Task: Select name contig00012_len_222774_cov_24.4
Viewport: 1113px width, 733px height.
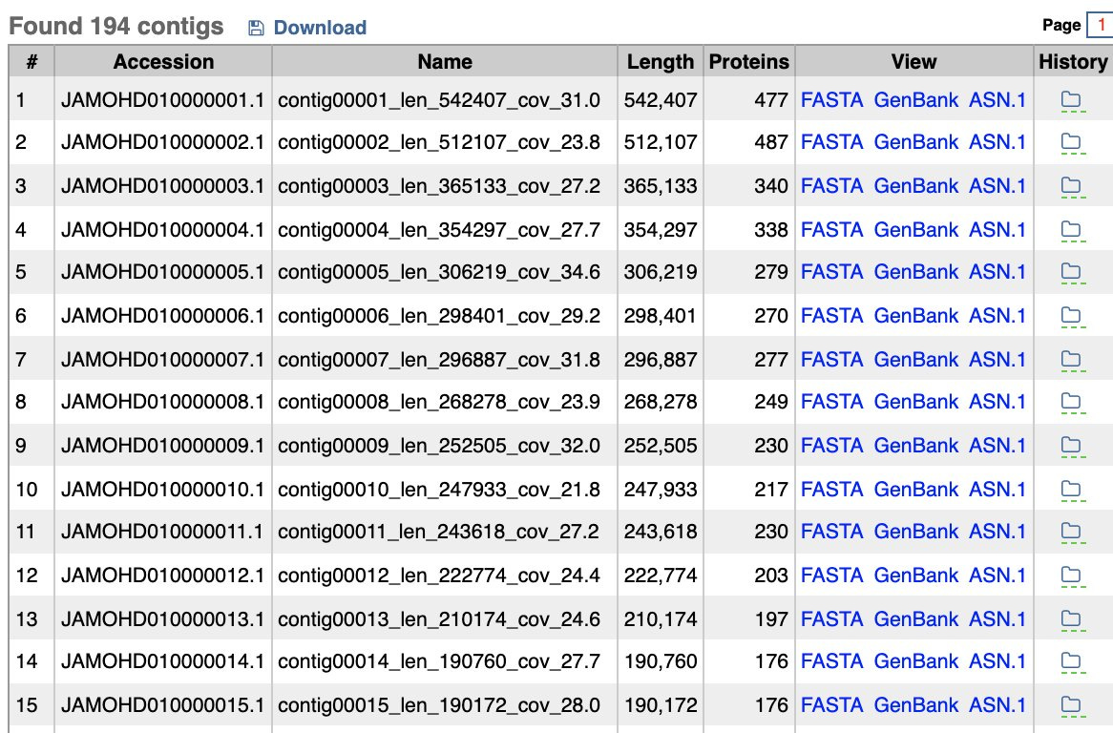Action: (x=439, y=576)
